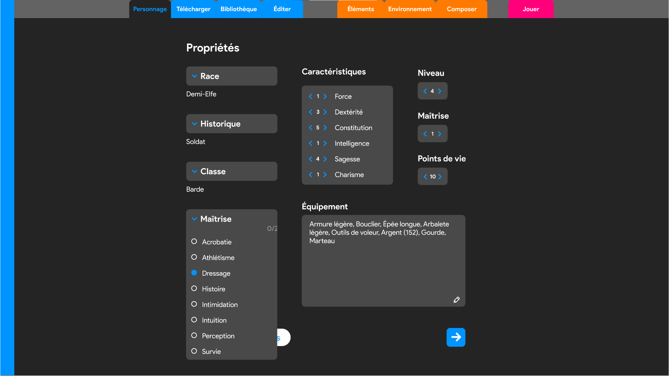
Task: Expand the Race dropdown
Action: click(231, 76)
